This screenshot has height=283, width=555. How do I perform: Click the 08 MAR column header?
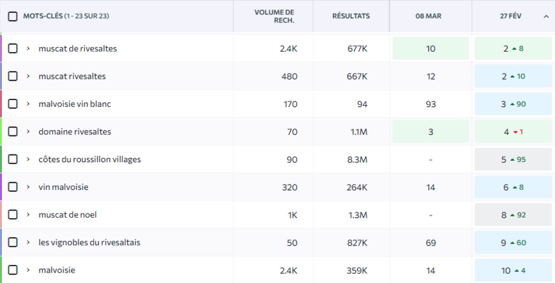(430, 16)
